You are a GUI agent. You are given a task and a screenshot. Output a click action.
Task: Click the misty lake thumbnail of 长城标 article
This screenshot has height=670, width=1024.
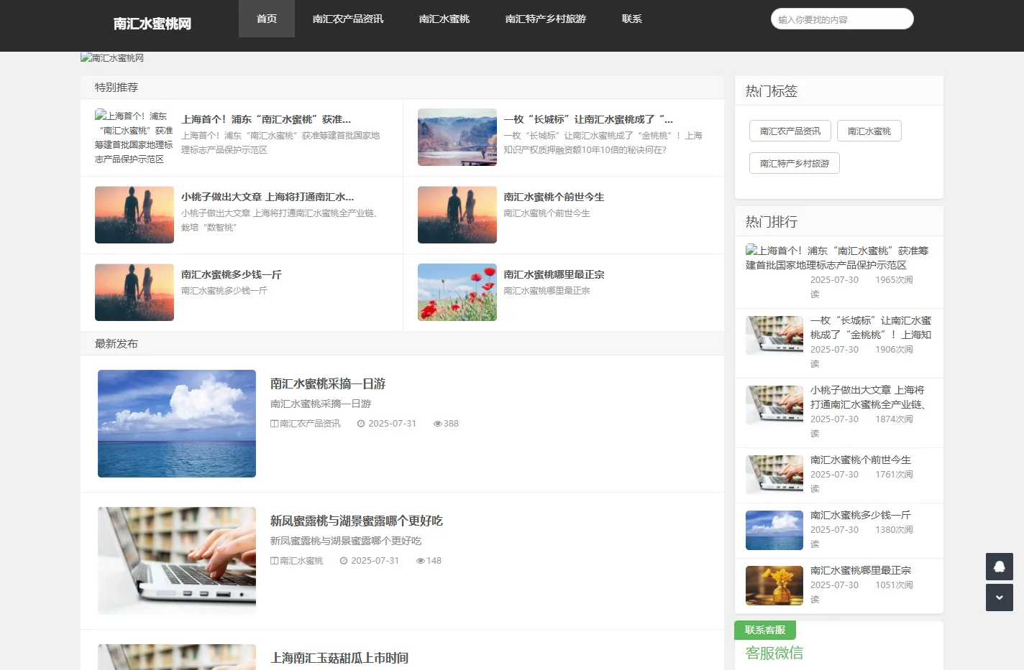[x=457, y=137]
